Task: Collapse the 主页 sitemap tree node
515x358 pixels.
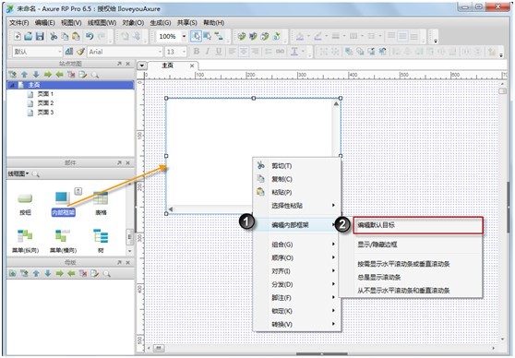Action: point(13,85)
